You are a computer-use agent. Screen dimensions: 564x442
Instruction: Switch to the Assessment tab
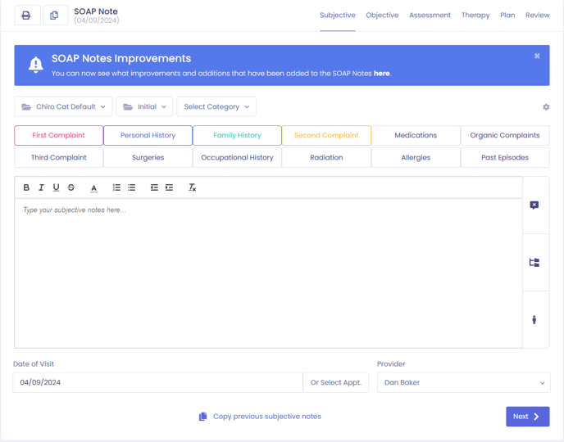(x=430, y=15)
